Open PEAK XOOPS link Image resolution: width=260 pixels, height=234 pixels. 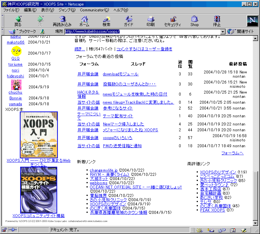(213, 210)
